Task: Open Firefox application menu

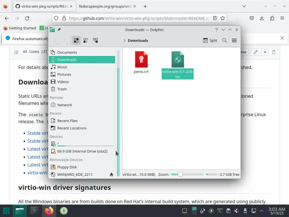Action: (x=282, y=18)
